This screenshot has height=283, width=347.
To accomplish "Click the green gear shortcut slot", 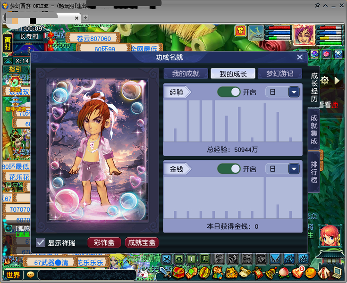I will pyautogui.click(x=179, y=259).
